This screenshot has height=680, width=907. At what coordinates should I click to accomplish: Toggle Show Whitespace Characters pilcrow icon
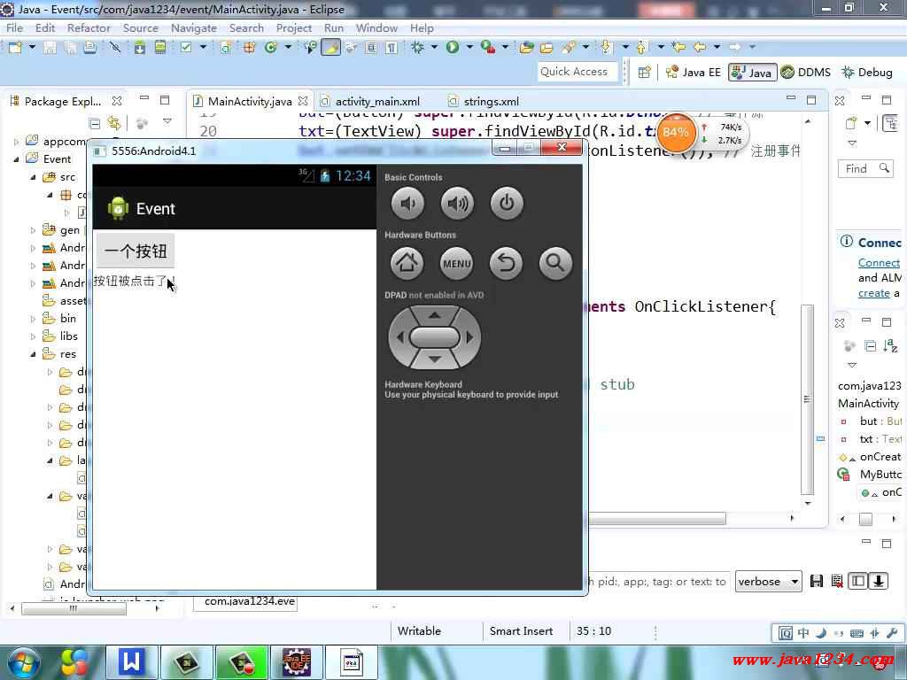(391, 48)
